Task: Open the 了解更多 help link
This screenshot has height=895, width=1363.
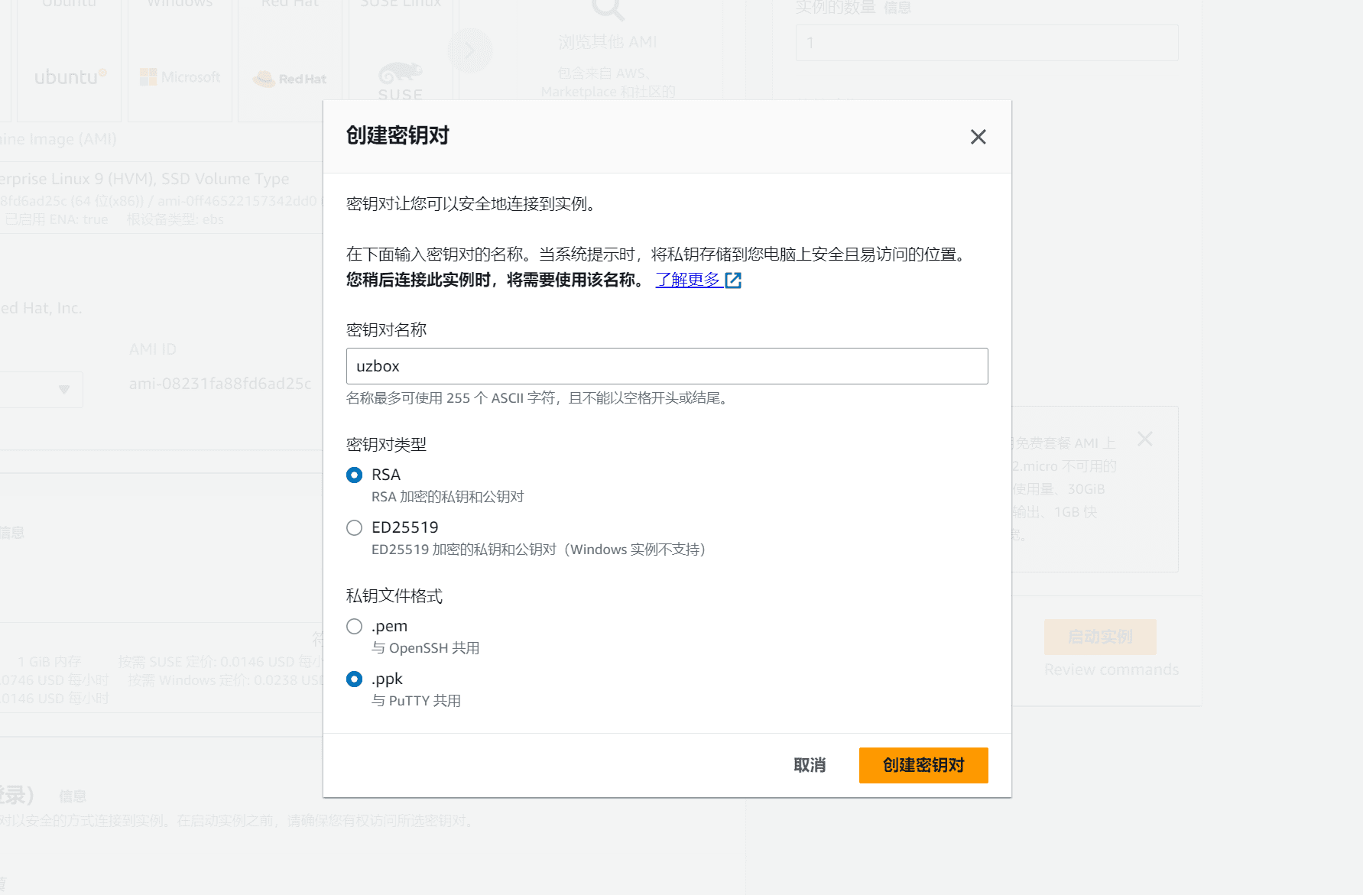Action: (686, 280)
